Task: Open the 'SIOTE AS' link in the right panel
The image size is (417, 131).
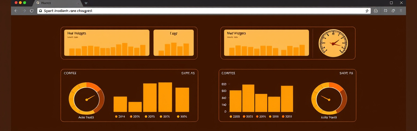Action: [x=346, y=73]
